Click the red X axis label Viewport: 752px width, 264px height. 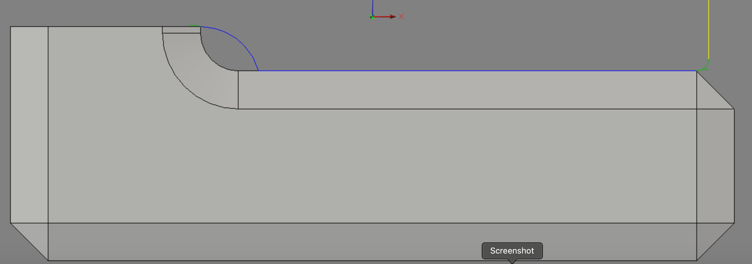(x=401, y=17)
